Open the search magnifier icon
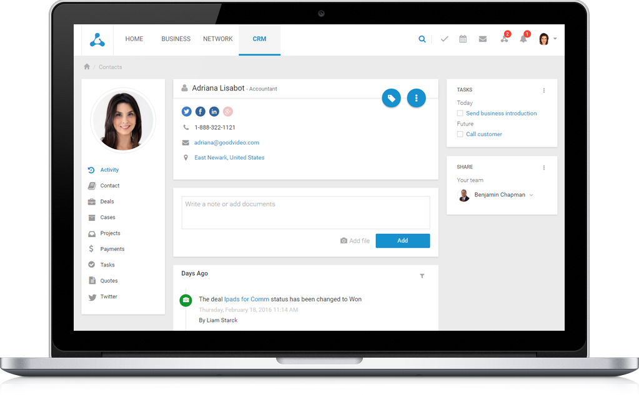The width and height of the screenshot is (639, 395). [422, 39]
